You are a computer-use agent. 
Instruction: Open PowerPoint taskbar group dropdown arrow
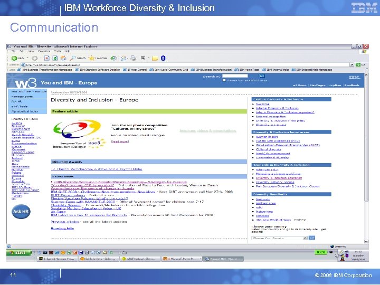point(201,259)
